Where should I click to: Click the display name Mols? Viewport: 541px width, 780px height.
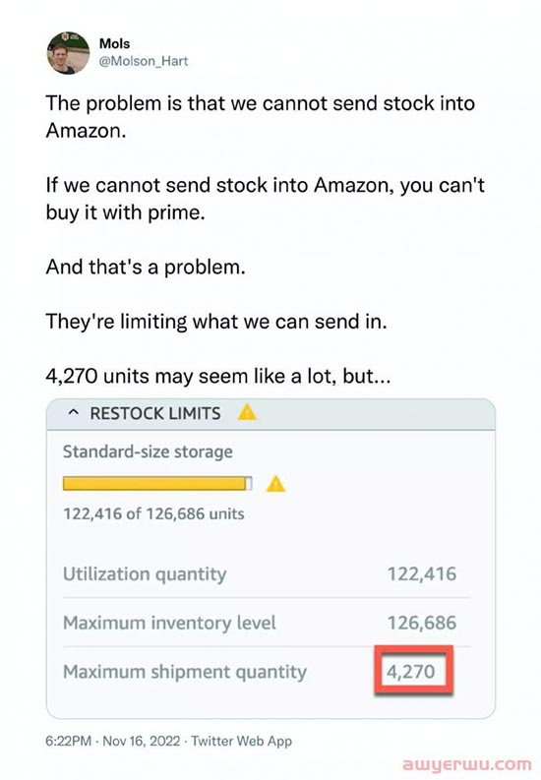(x=114, y=44)
